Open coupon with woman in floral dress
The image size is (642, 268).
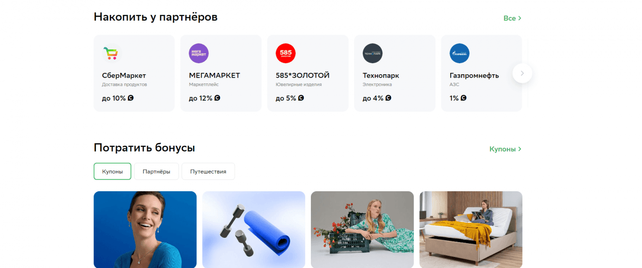coord(362,230)
